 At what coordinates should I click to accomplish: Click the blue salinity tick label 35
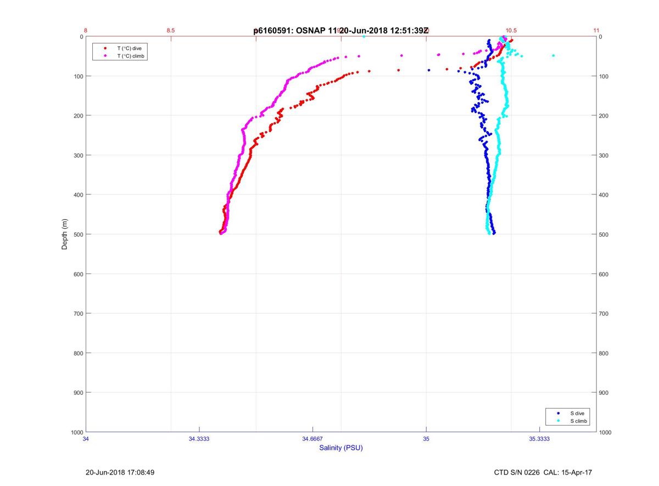(x=426, y=439)
